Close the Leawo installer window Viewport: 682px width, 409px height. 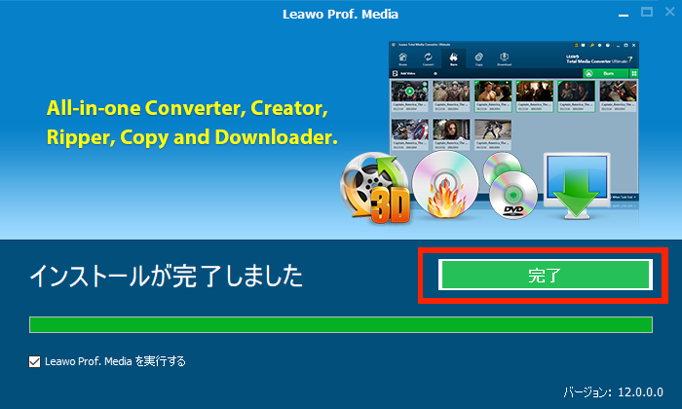point(667,13)
